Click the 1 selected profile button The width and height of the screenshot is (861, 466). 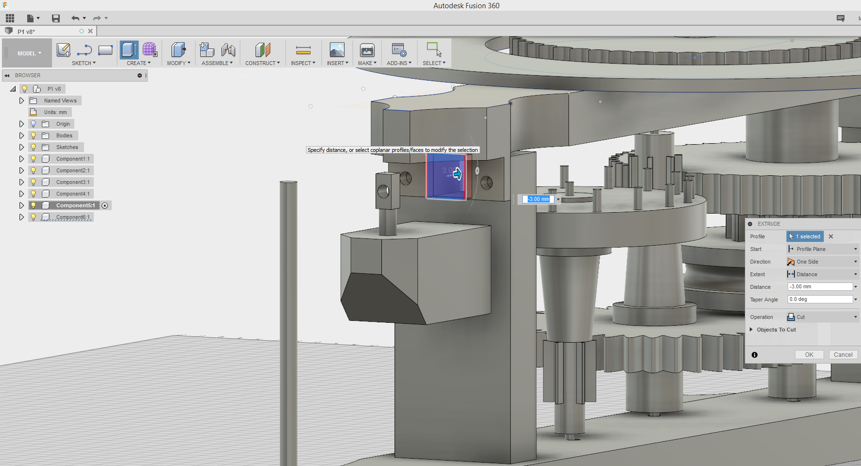pos(805,236)
